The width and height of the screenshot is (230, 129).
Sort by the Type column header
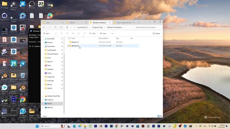point(118,38)
